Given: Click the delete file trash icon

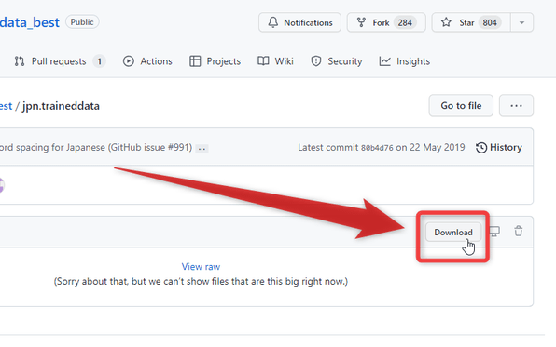Looking at the screenshot, I should (519, 231).
